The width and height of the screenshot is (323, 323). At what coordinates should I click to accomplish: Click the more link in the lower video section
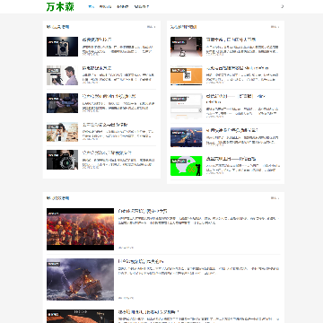(x=275, y=198)
